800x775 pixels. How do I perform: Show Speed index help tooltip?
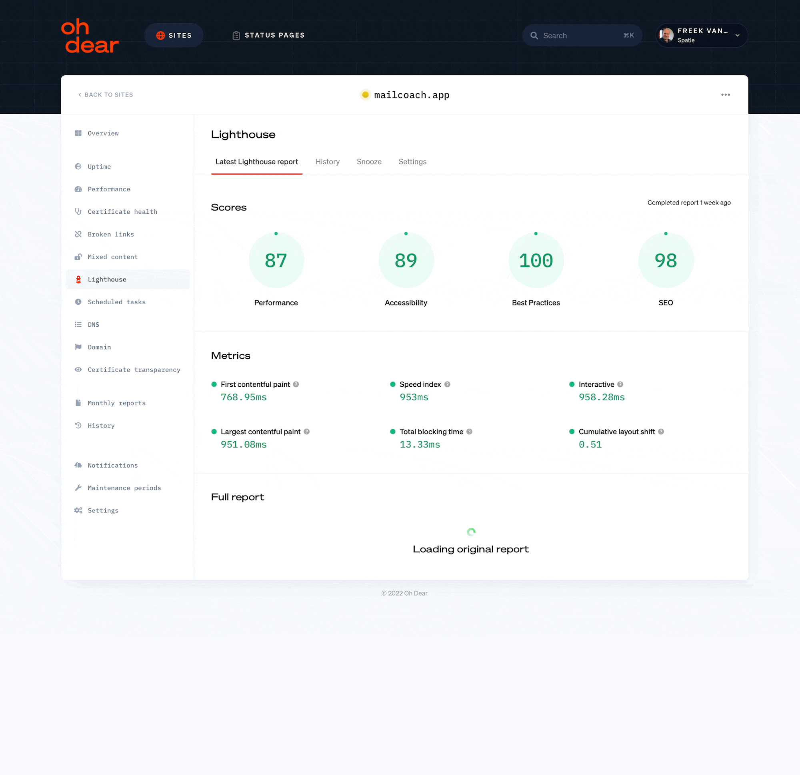coord(447,384)
